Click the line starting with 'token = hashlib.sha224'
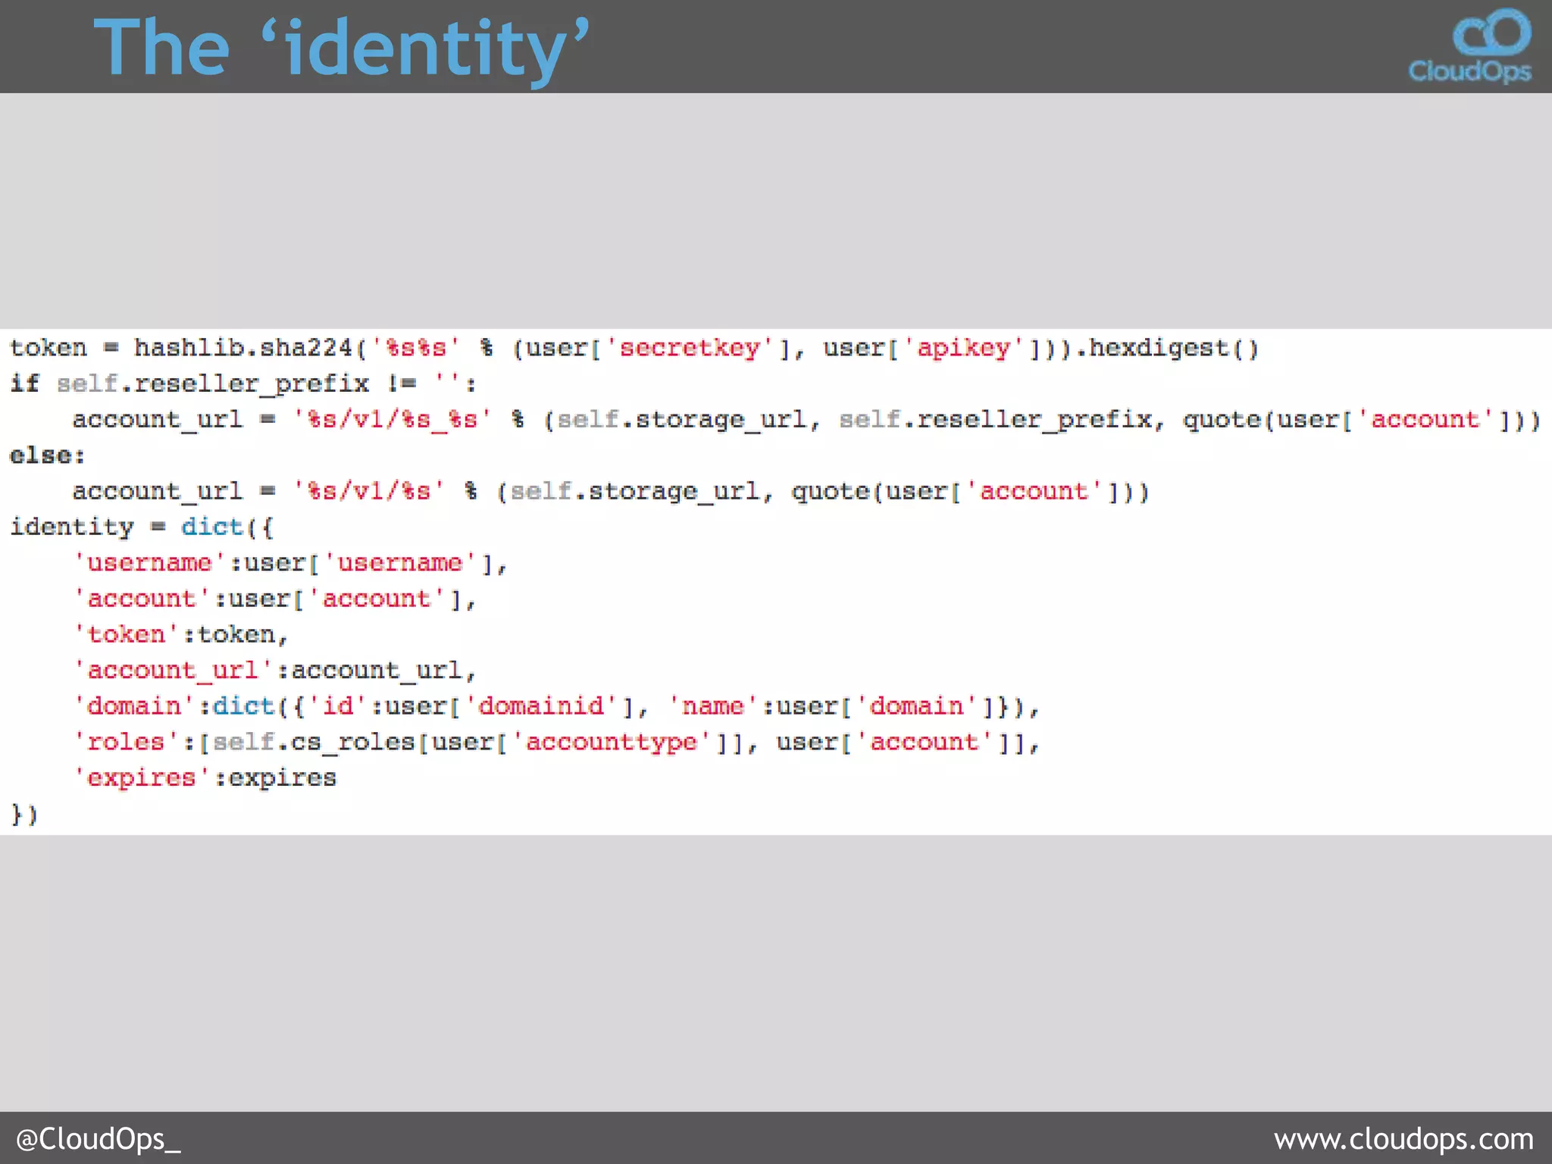Image resolution: width=1552 pixels, height=1164 pixels. tap(634, 348)
